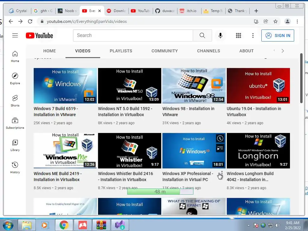Expand more channel tabs with right chevron

pos(283,51)
